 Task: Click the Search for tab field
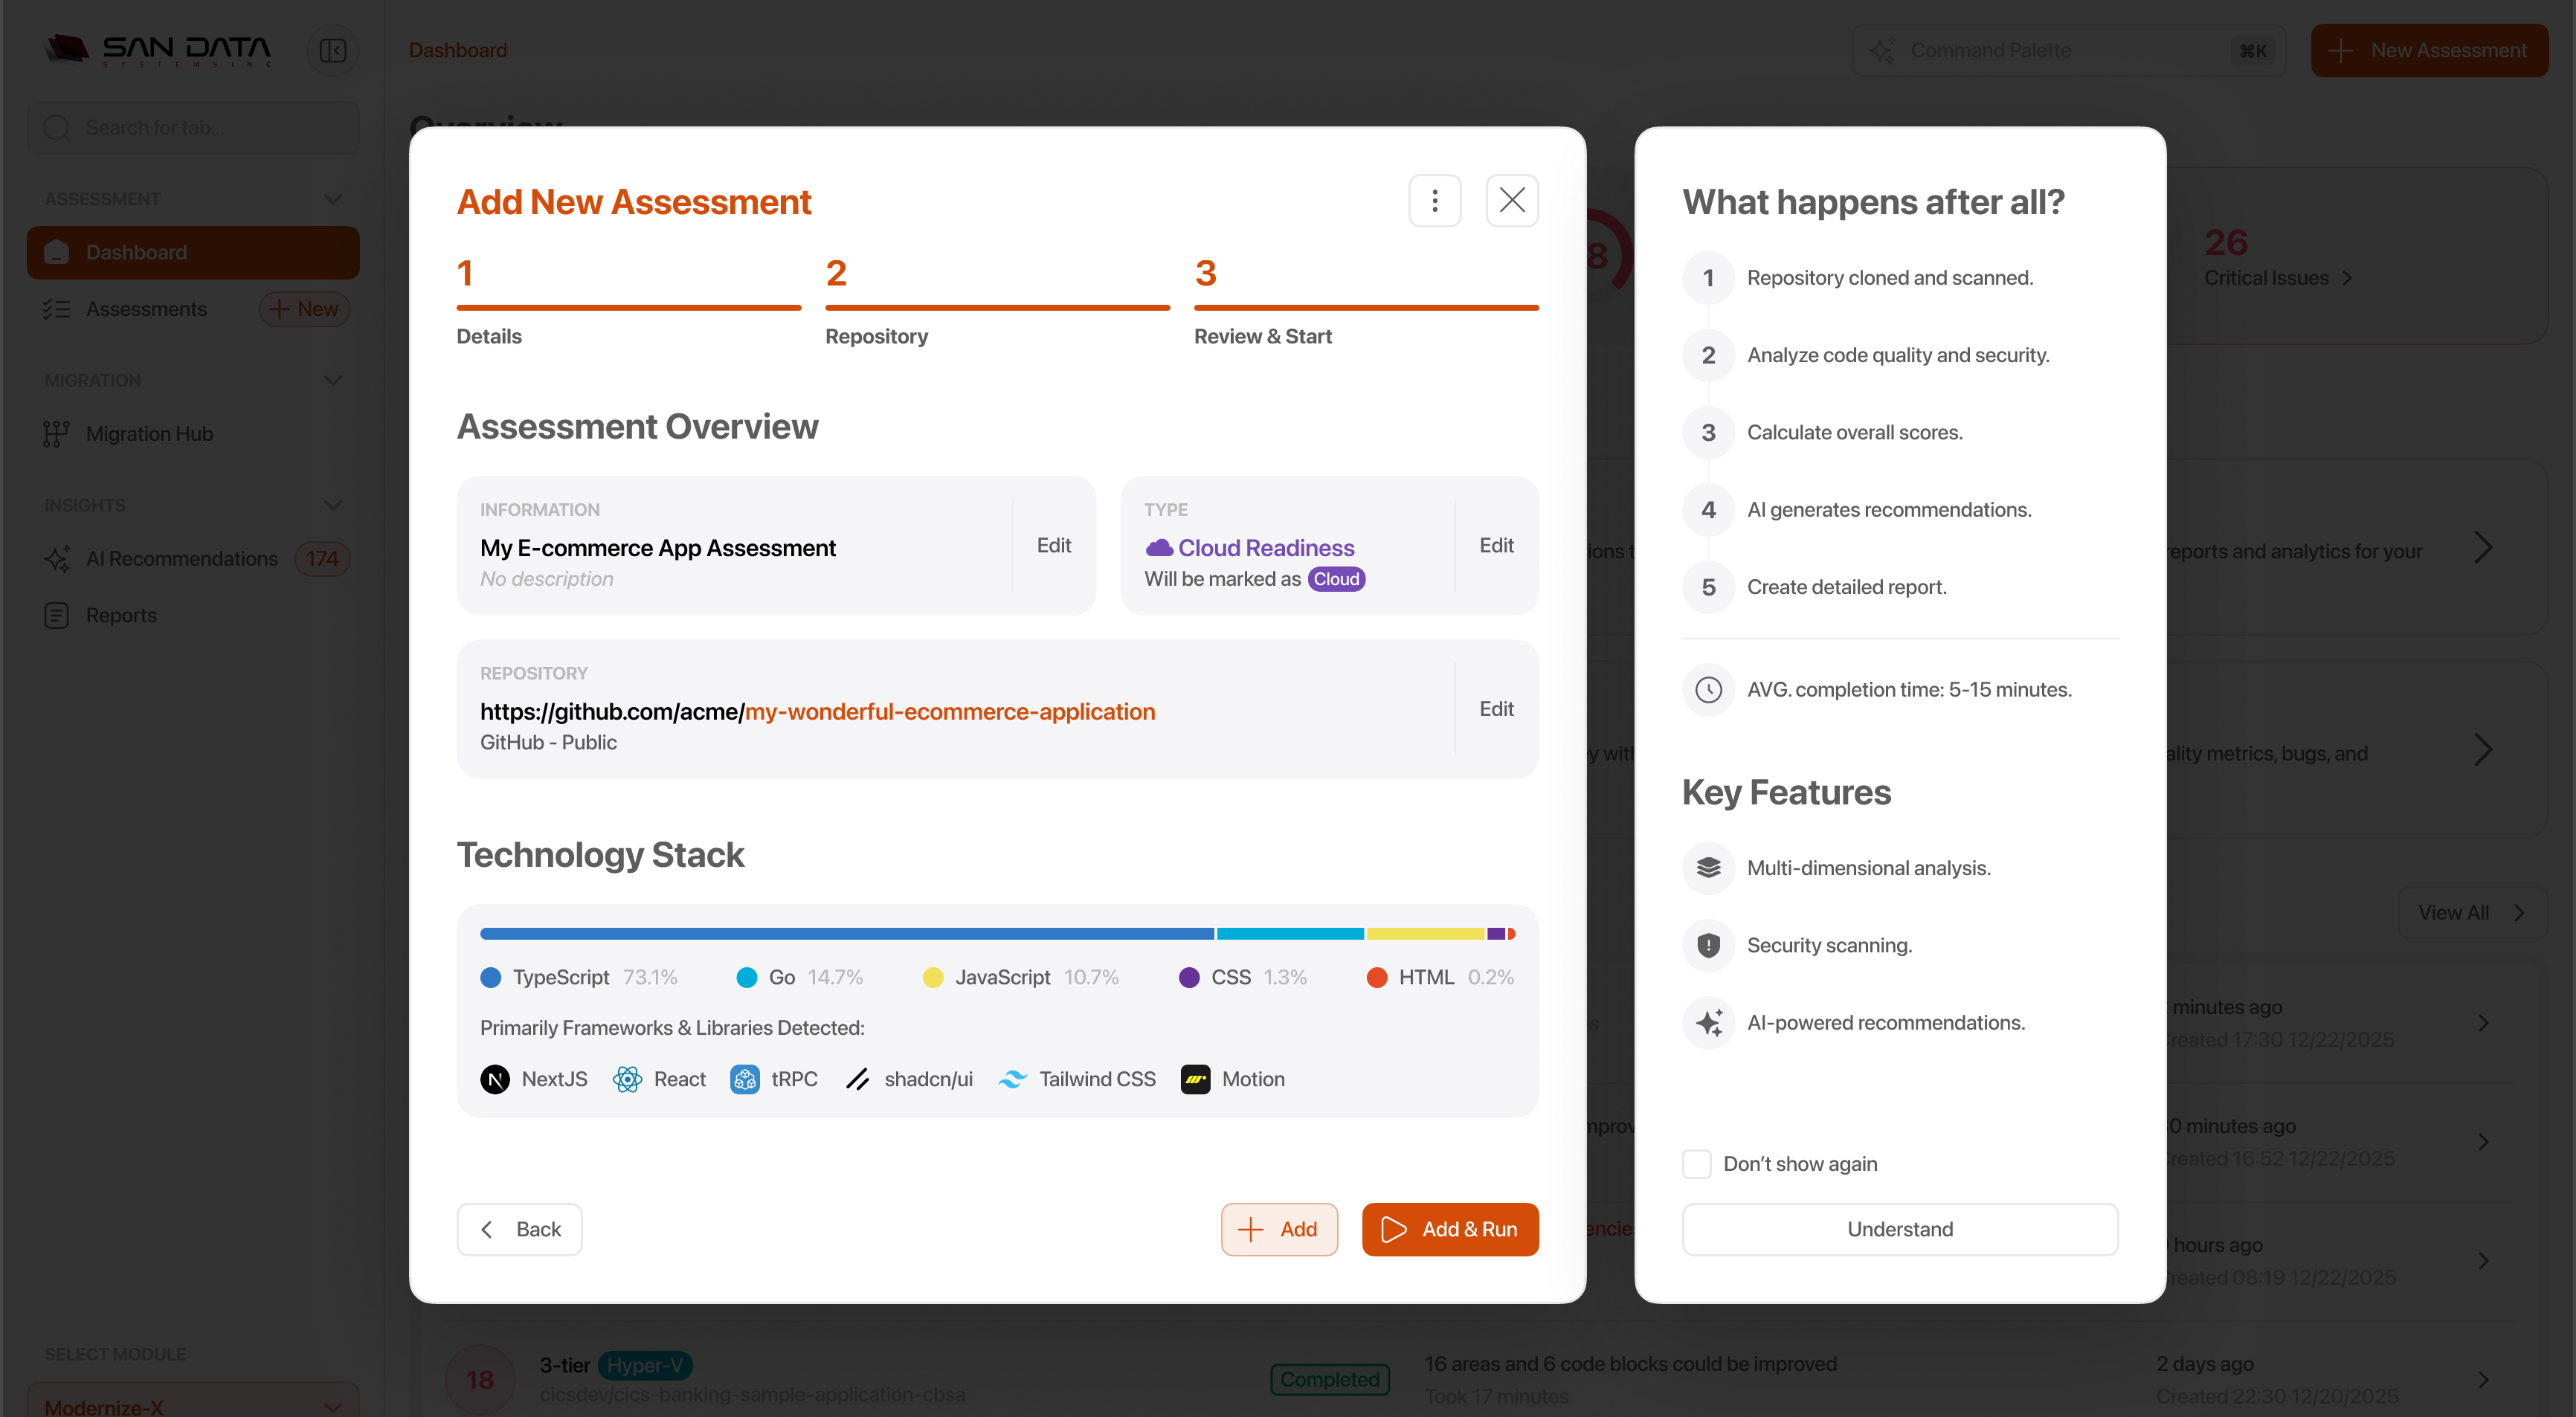click(x=193, y=127)
